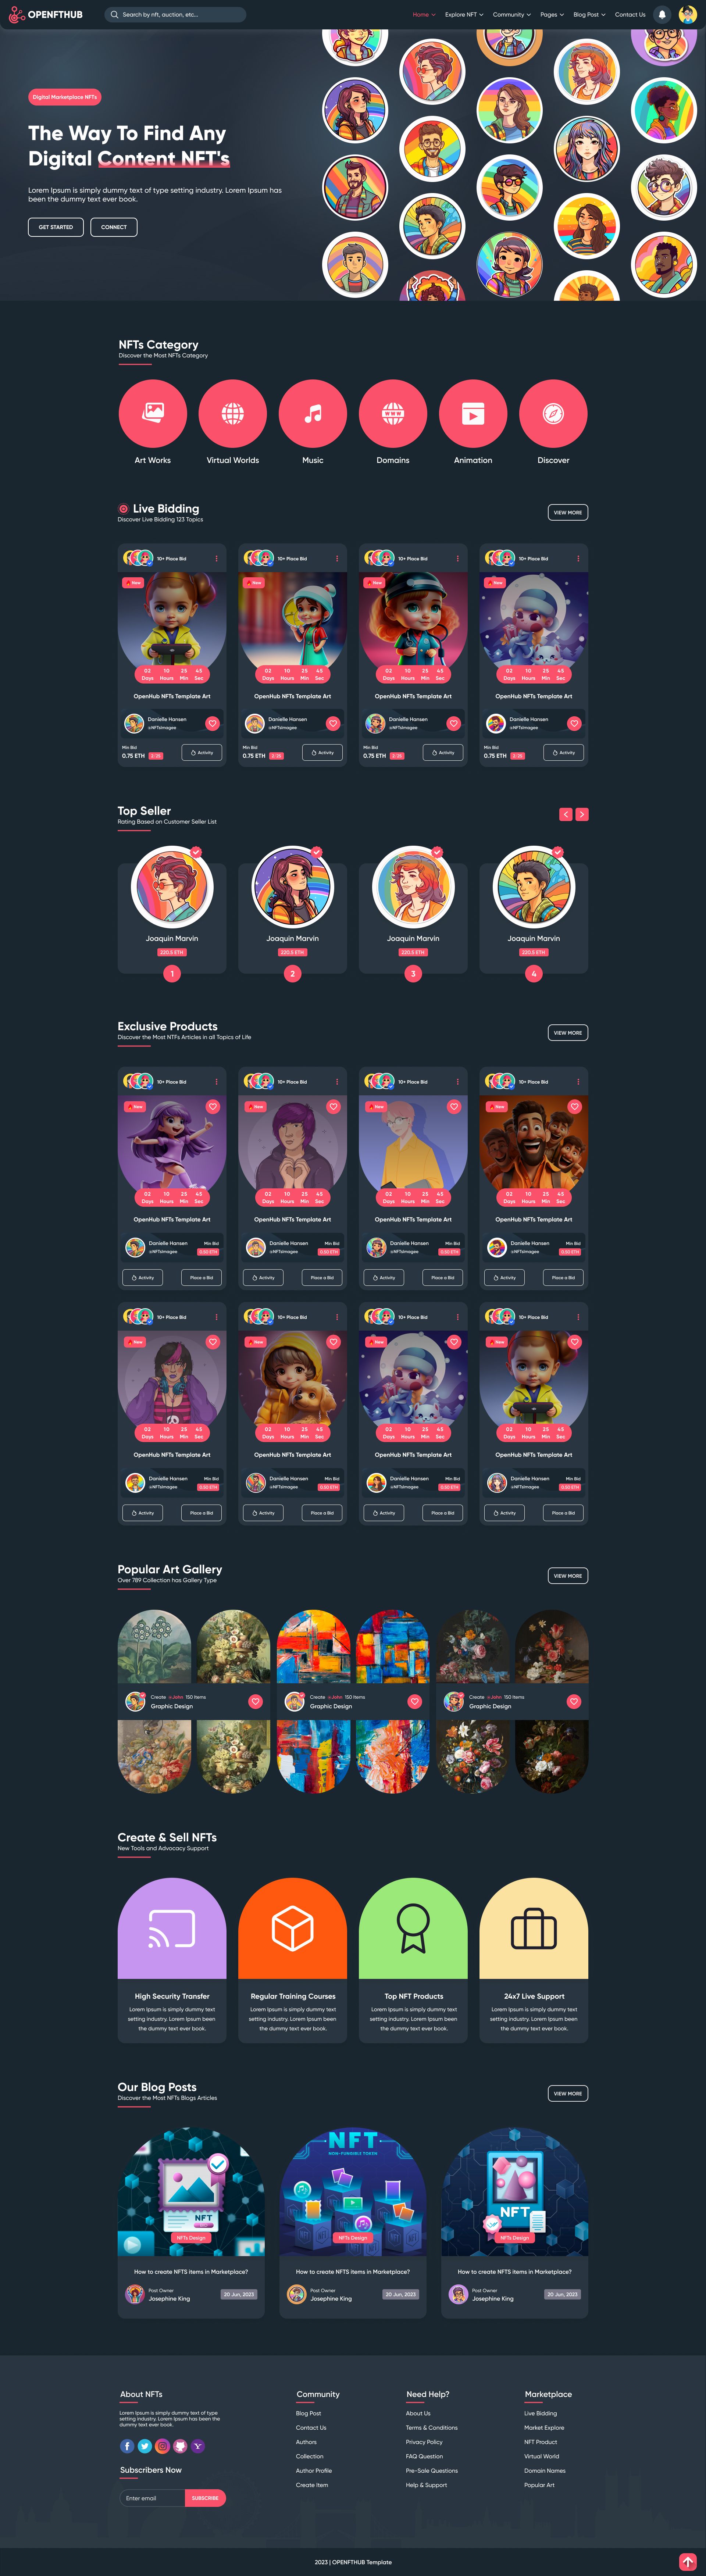706x2576 pixels.
Task: Favorite the first Exclusive Products card
Action: tap(213, 1106)
